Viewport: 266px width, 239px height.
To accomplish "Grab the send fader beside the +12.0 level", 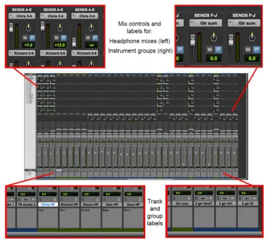I will (x=43, y=26).
